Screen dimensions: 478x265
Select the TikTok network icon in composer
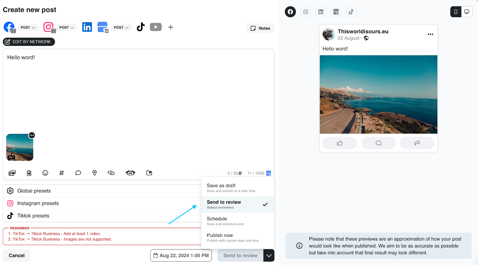pyautogui.click(x=141, y=27)
